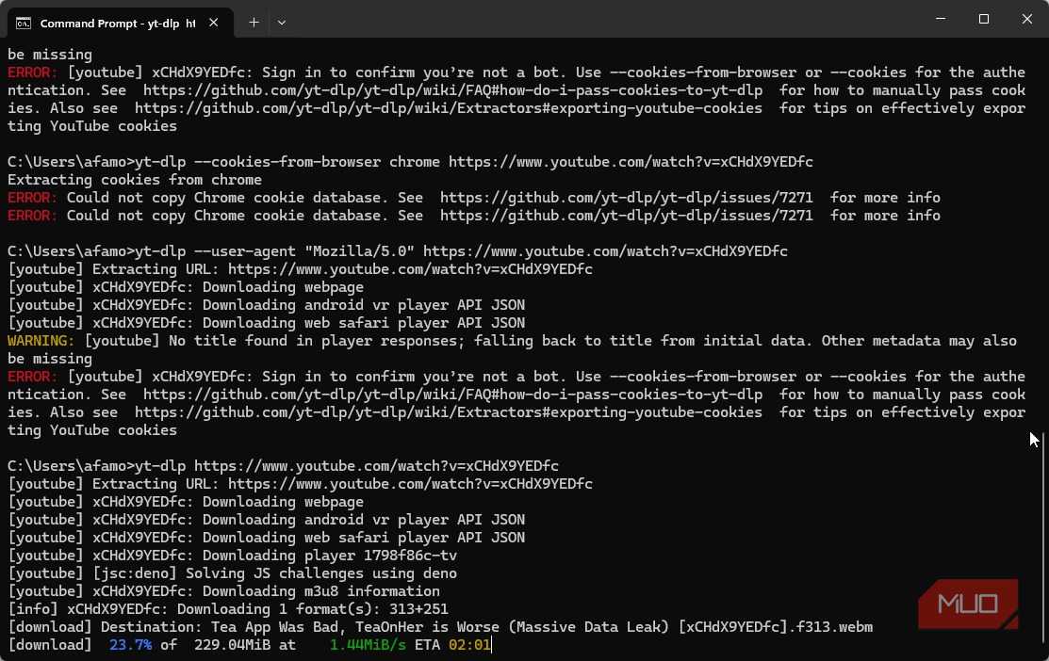1049x661 pixels.
Task: Expand the new-tab profile dropdown
Action: coord(282,23)
